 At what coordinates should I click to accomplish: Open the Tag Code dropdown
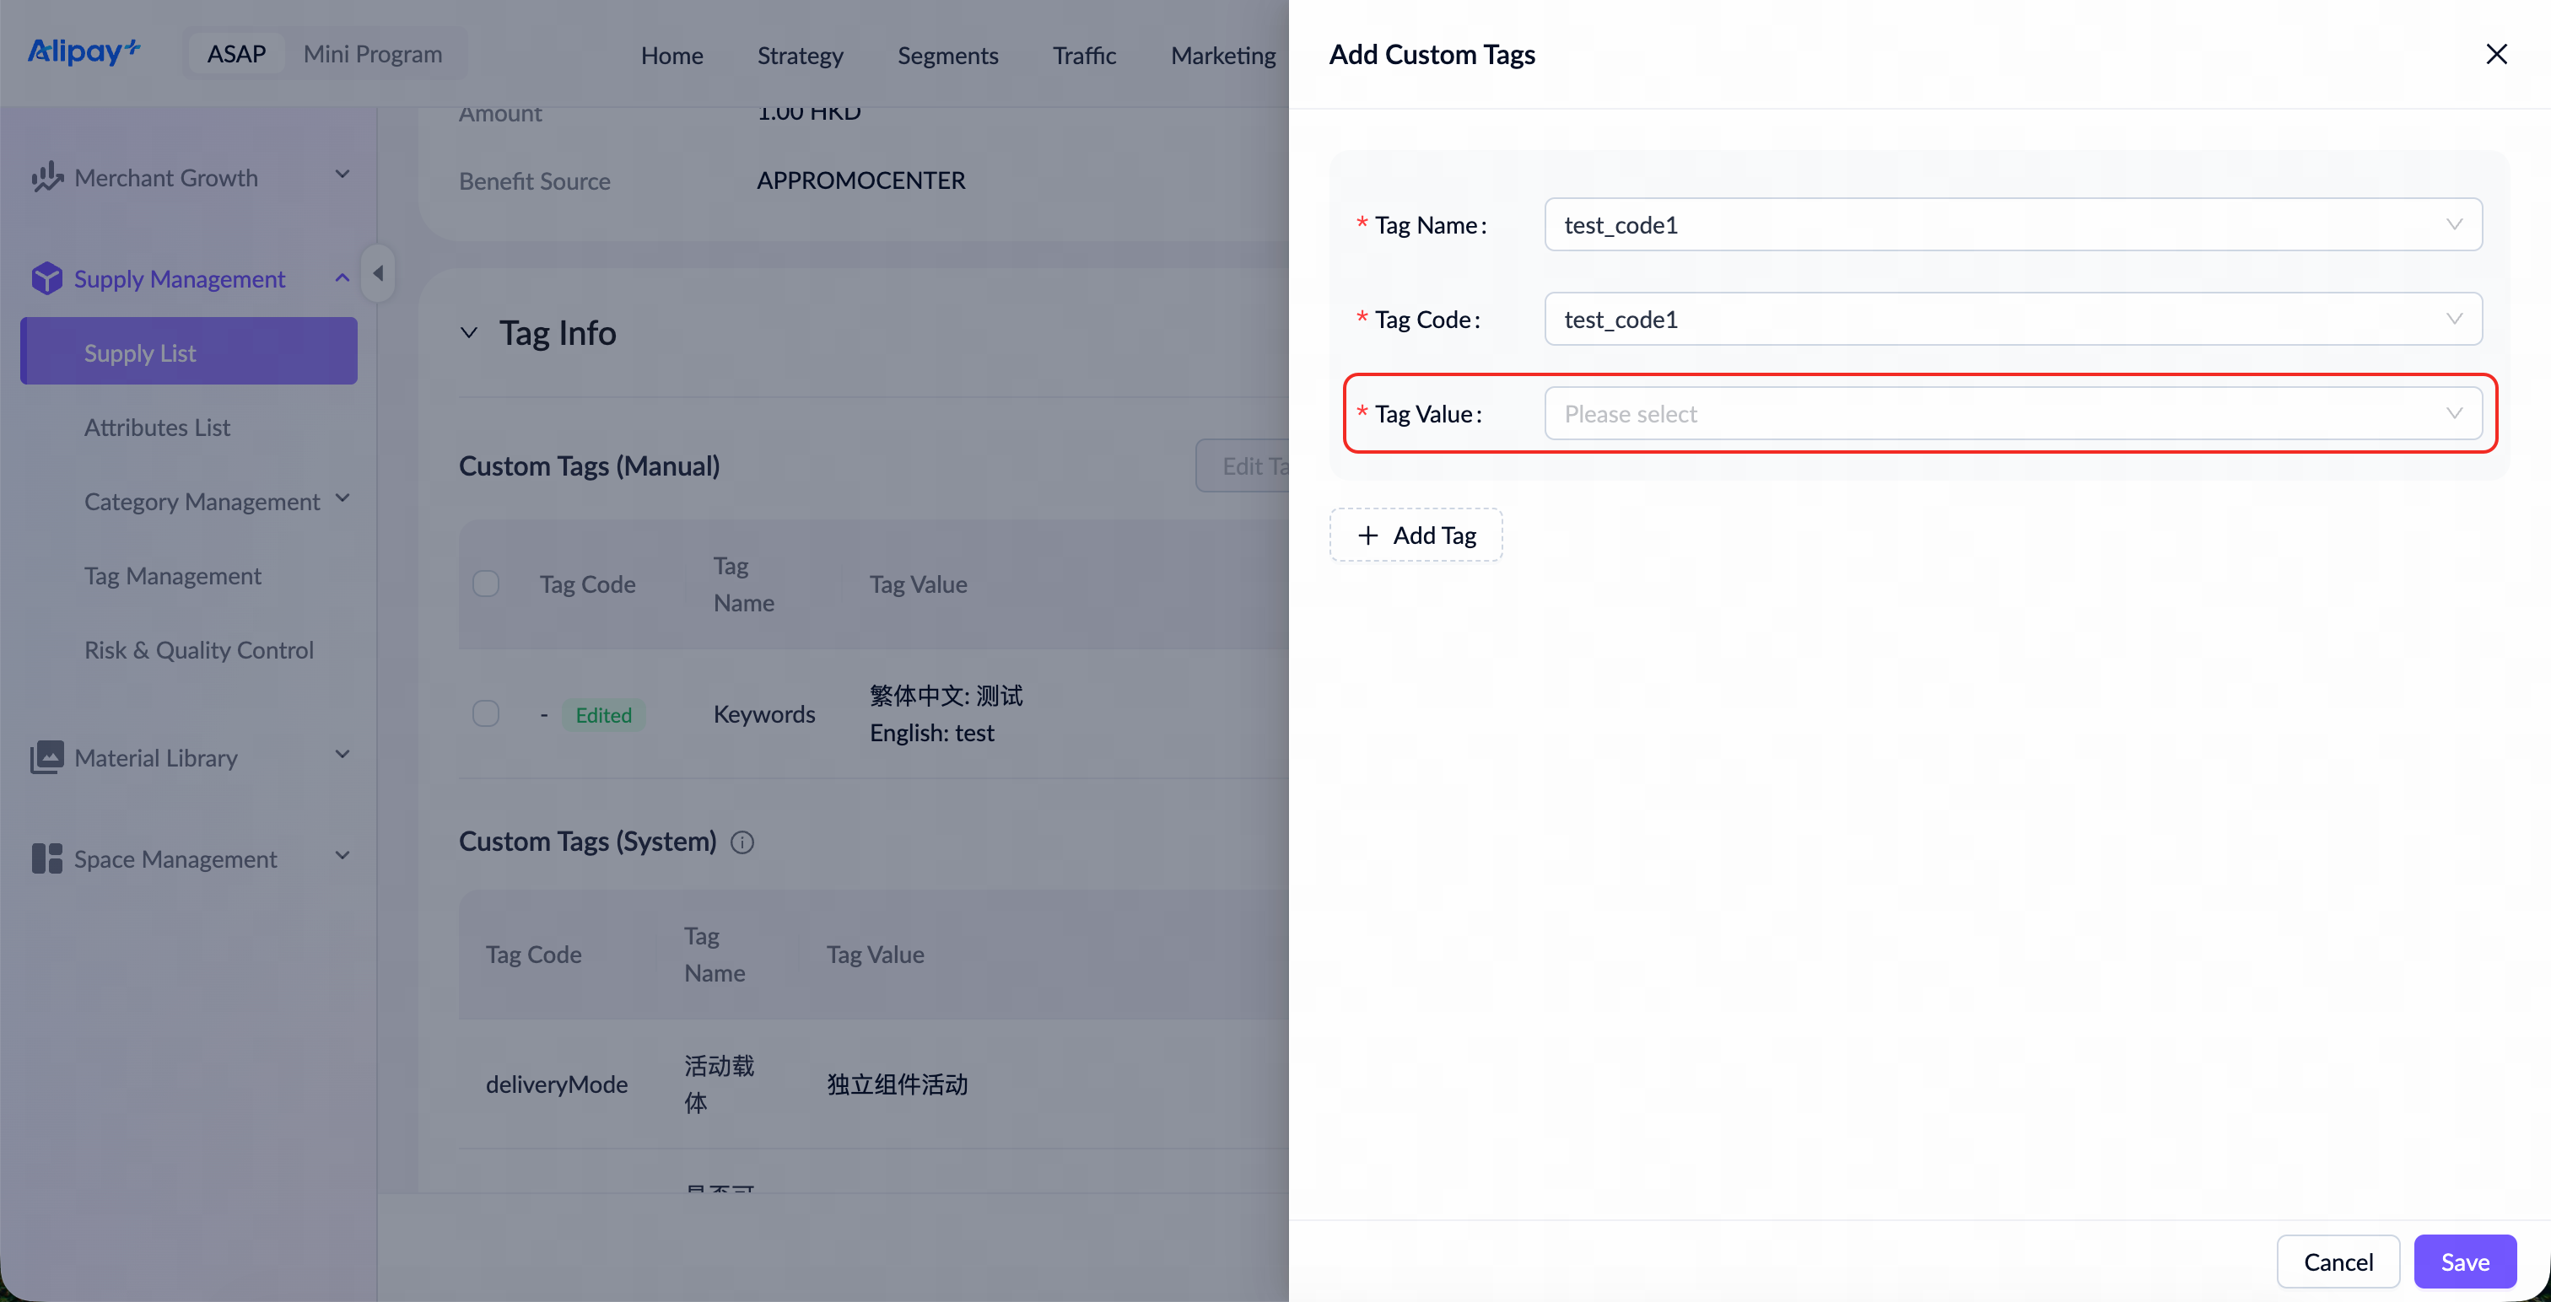tap(2014, 319)
